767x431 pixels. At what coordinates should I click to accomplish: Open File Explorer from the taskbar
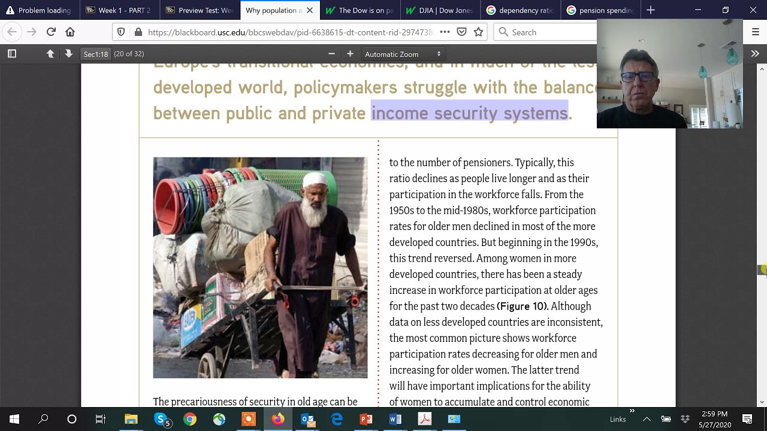click(x=131, y=419)
